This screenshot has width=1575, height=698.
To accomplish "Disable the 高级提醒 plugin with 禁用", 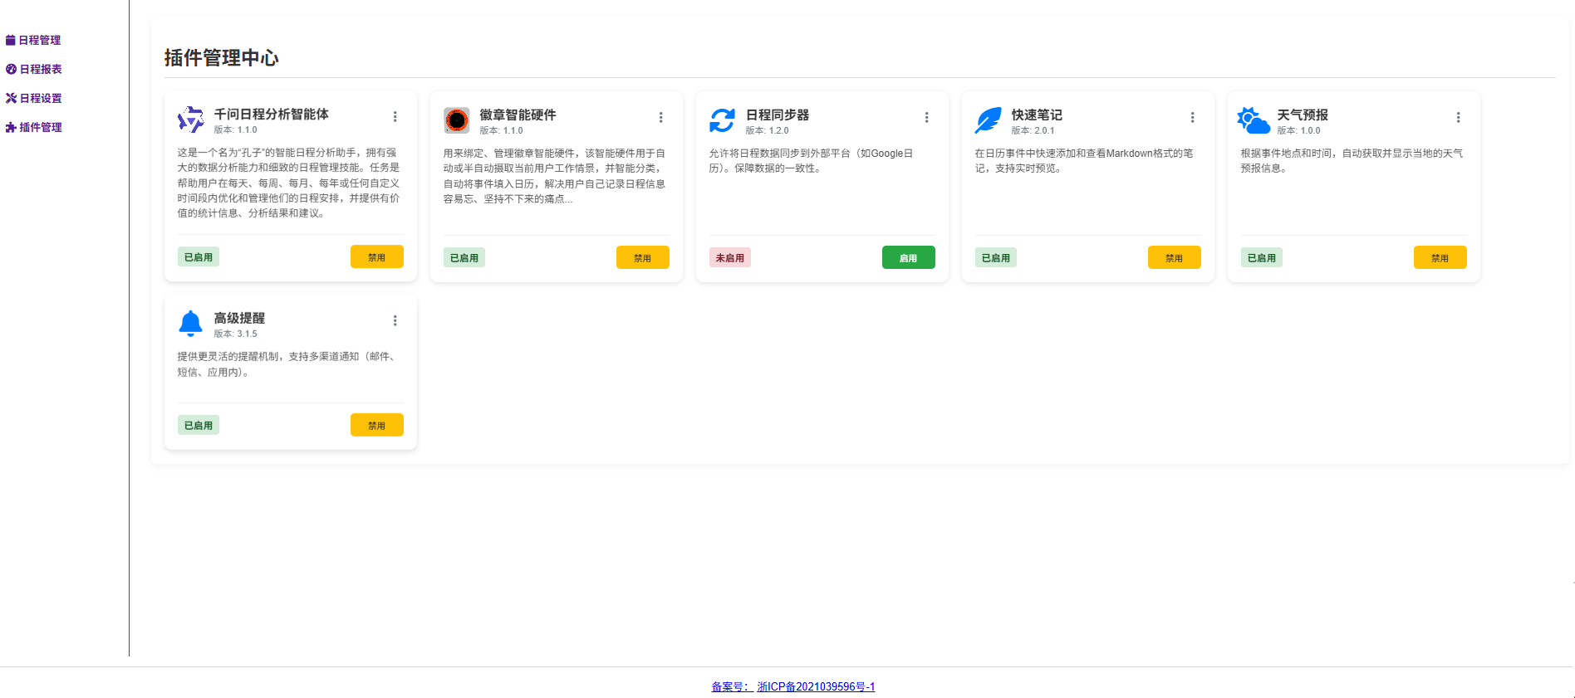I will click(377, 425).
